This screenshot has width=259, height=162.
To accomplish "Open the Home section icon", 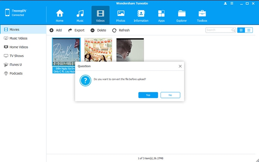I will 60,13.
